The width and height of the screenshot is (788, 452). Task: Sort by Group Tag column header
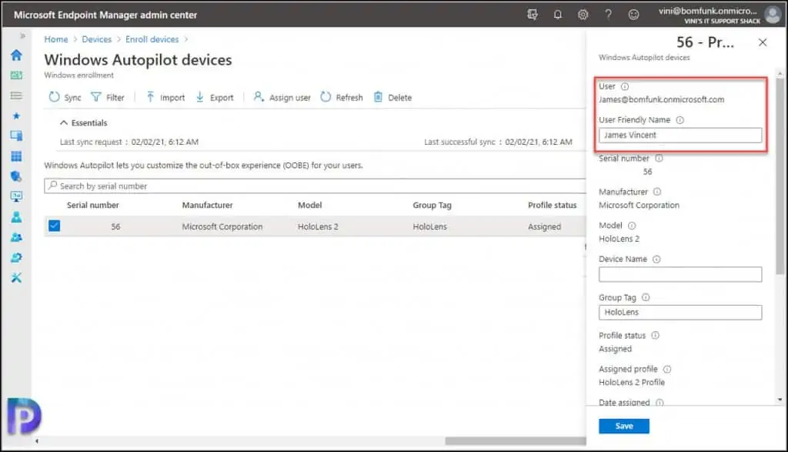[432, 205]
